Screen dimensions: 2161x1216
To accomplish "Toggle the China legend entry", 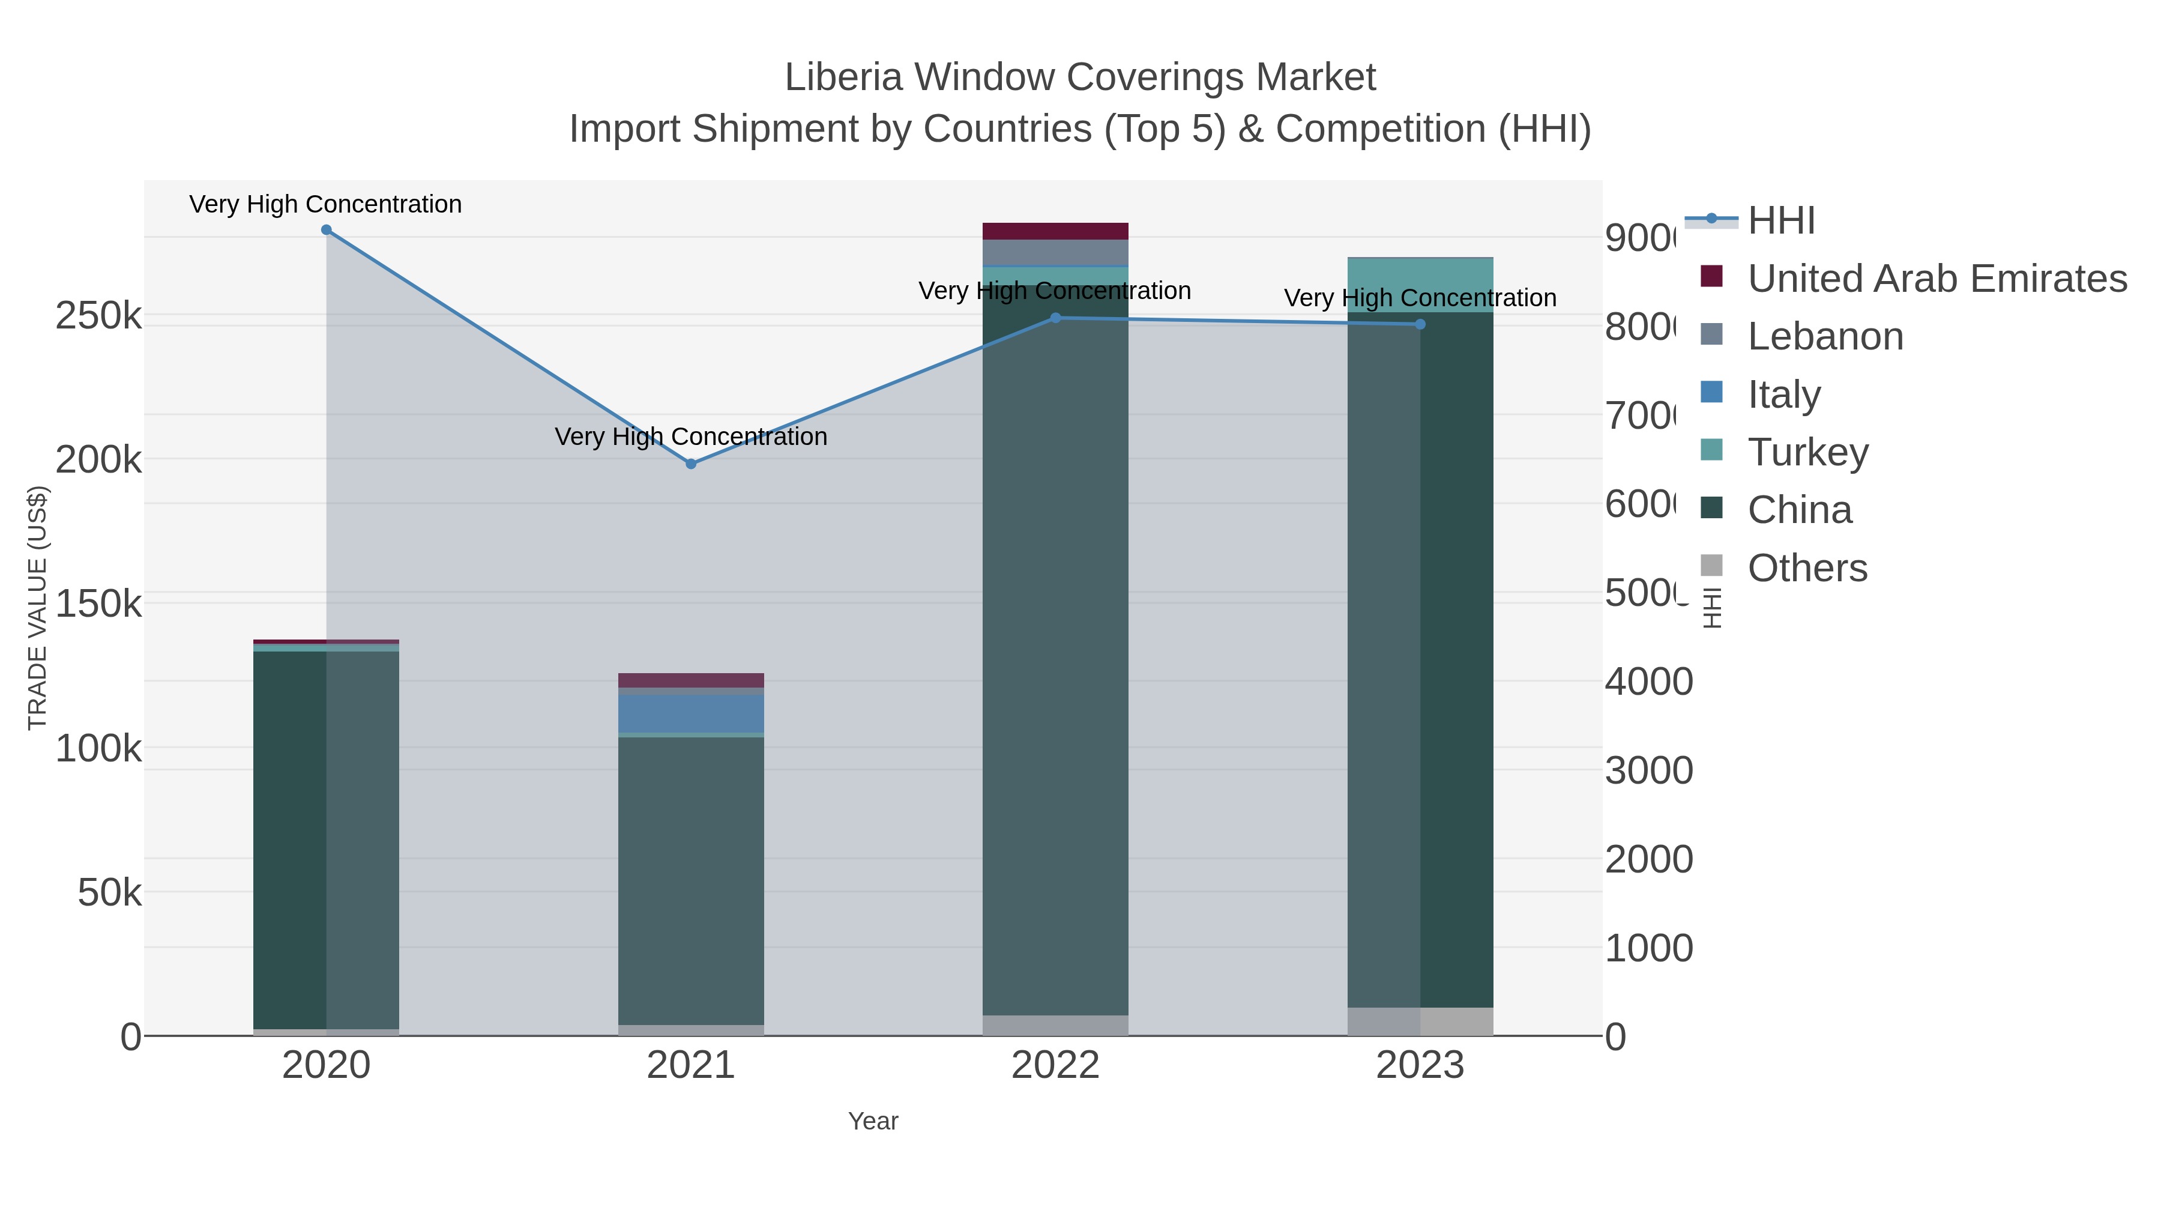I will pos(1776,510).
